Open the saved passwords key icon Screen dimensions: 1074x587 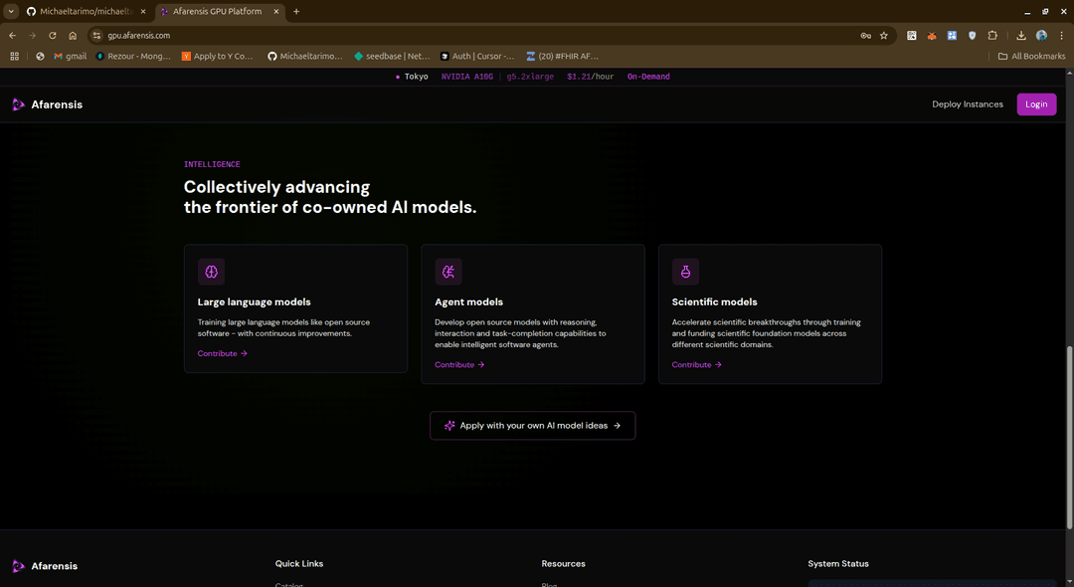pos(865,35)
